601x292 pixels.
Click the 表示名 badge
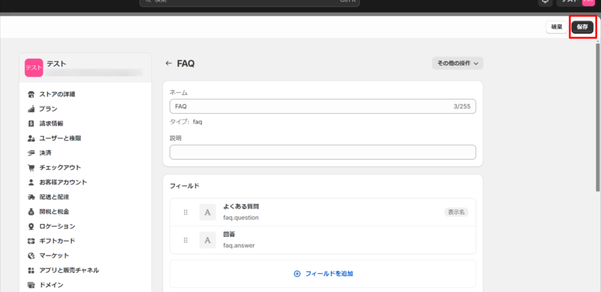pos(457,212)
